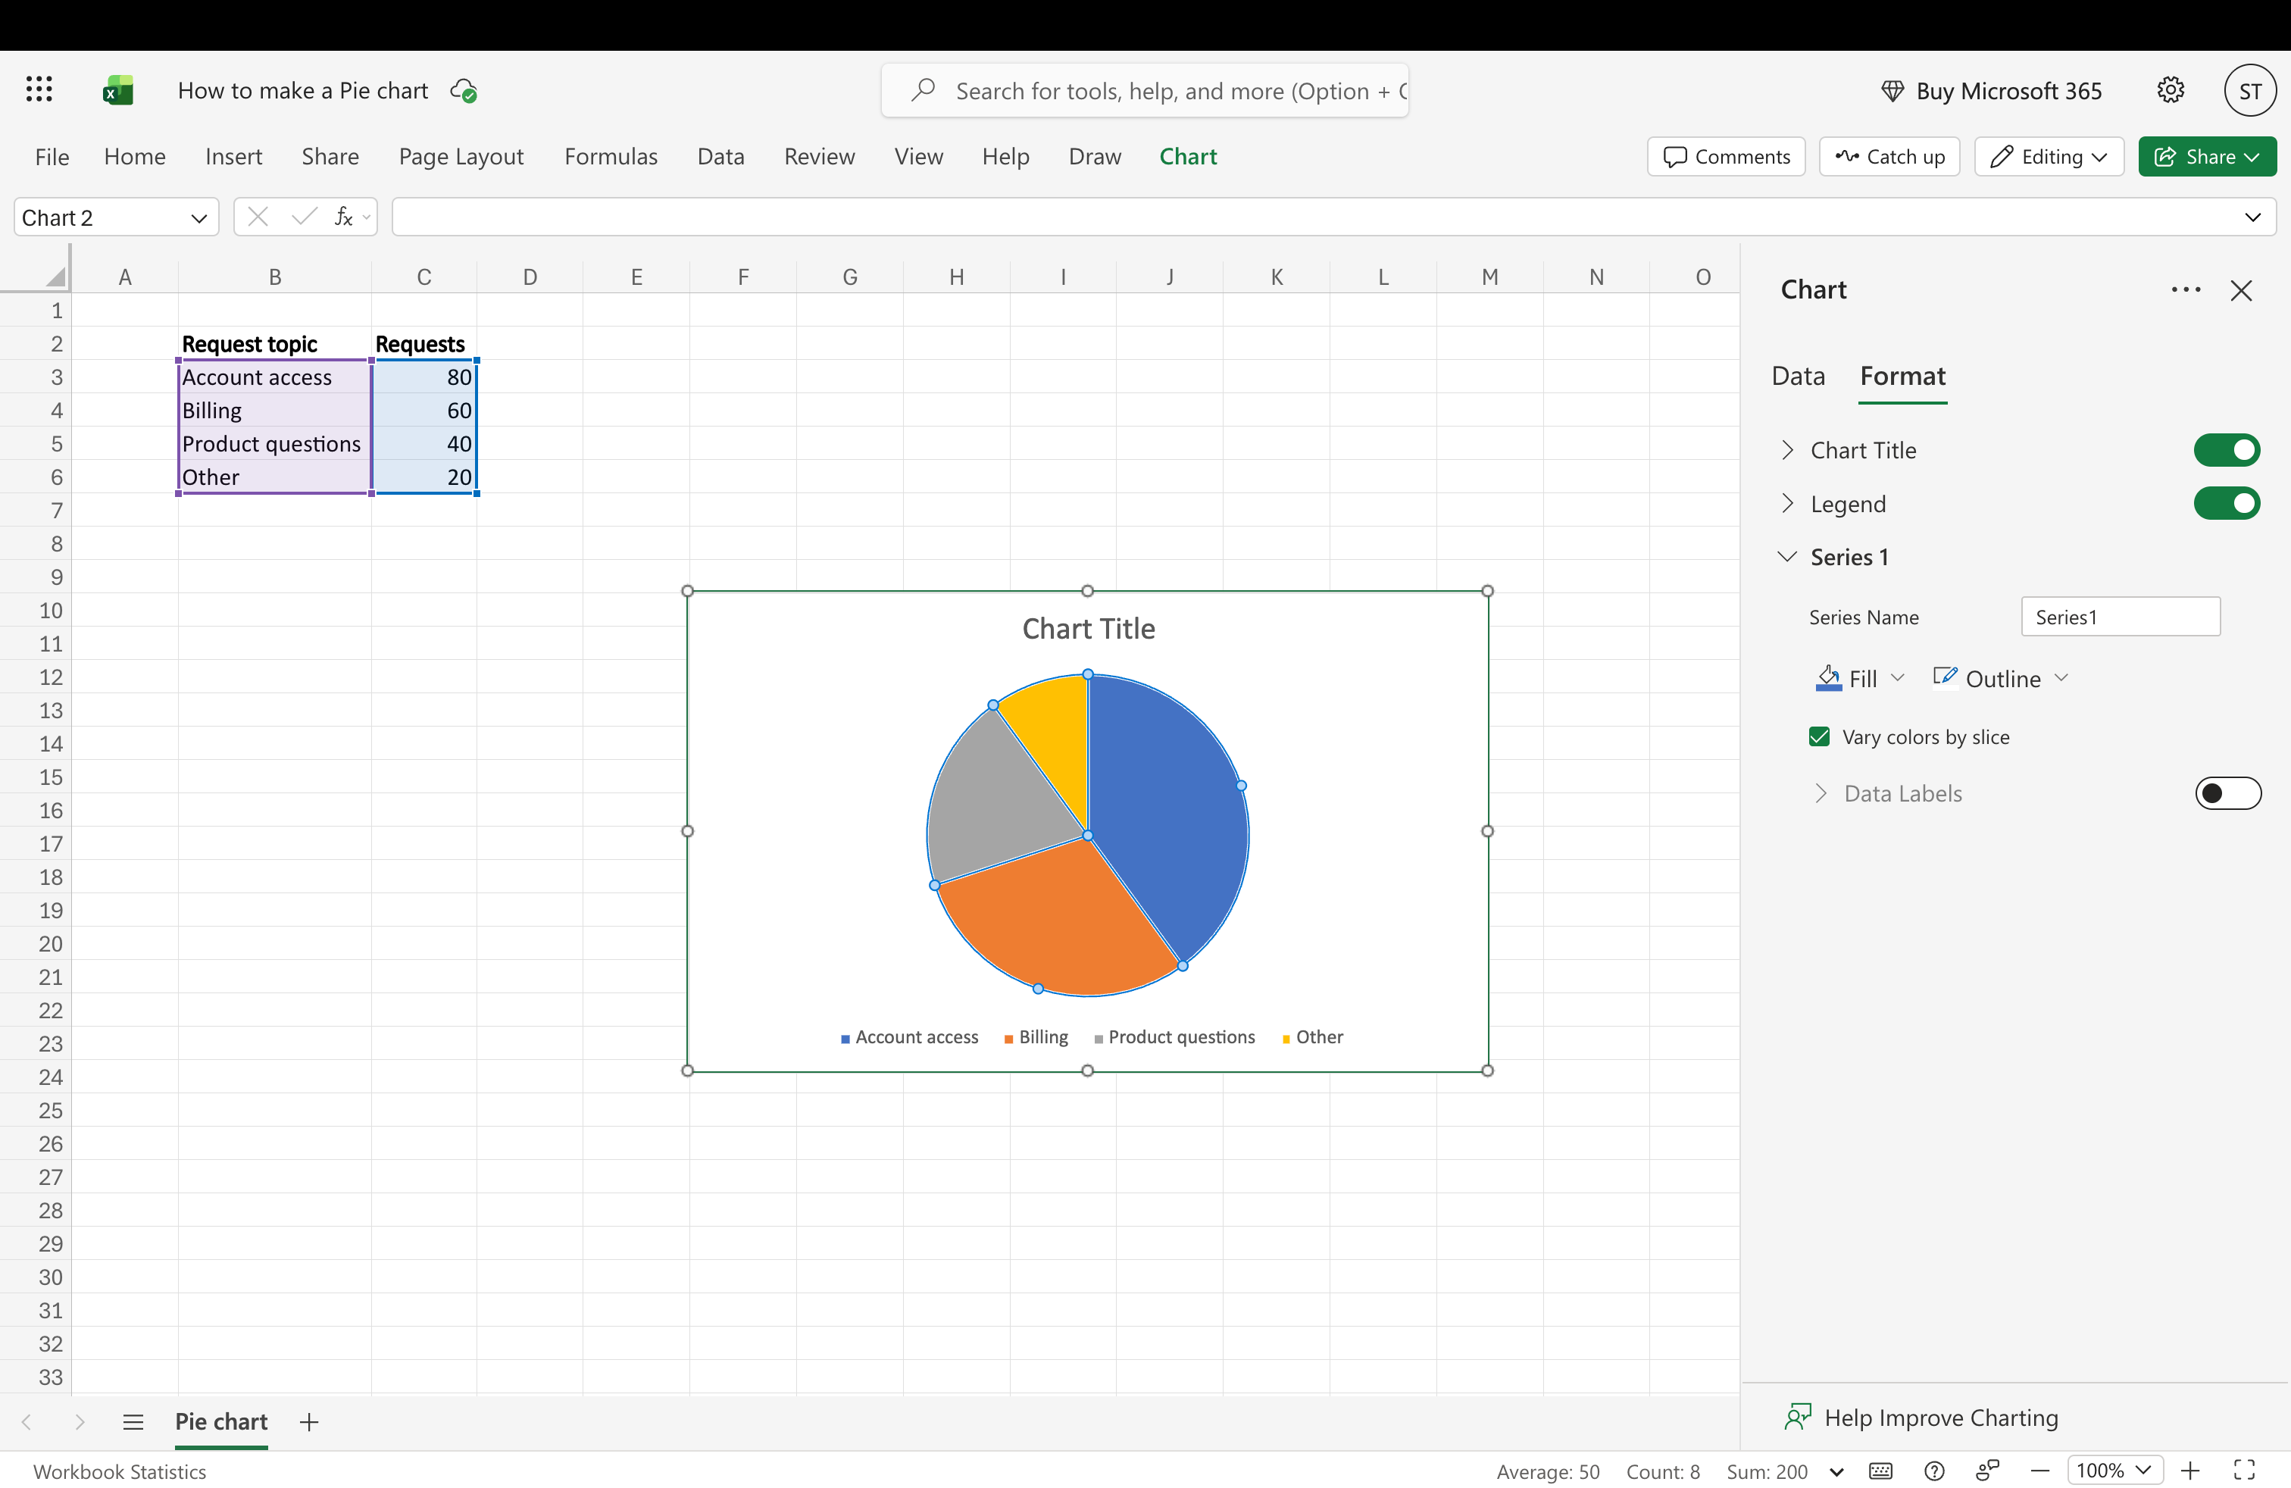
Task: Click Buy Microsoft 365 link
Action: coord(1991,90)
